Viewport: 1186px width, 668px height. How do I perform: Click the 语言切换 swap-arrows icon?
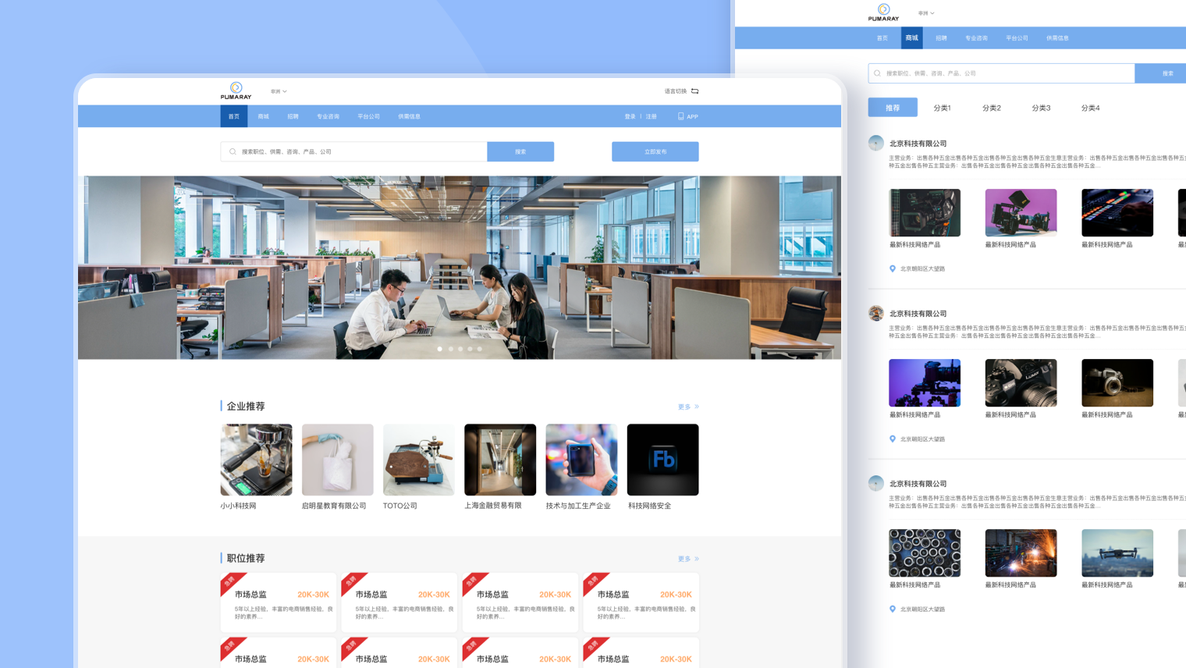(694, 91)
